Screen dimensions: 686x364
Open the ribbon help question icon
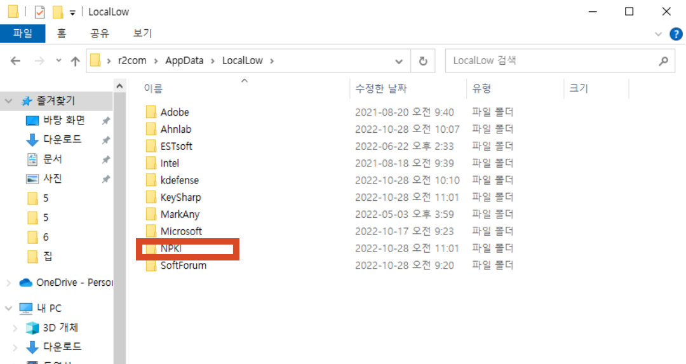coord(676,34)
